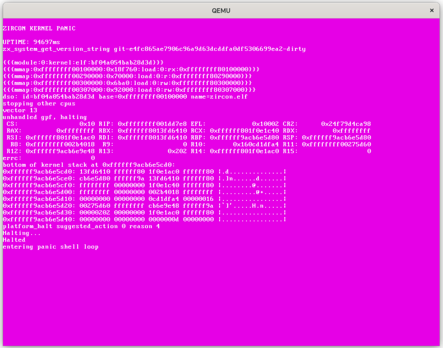Select the RIP value 0xffffffff001dd7e8
443x348 pixels.
[152, 124]
